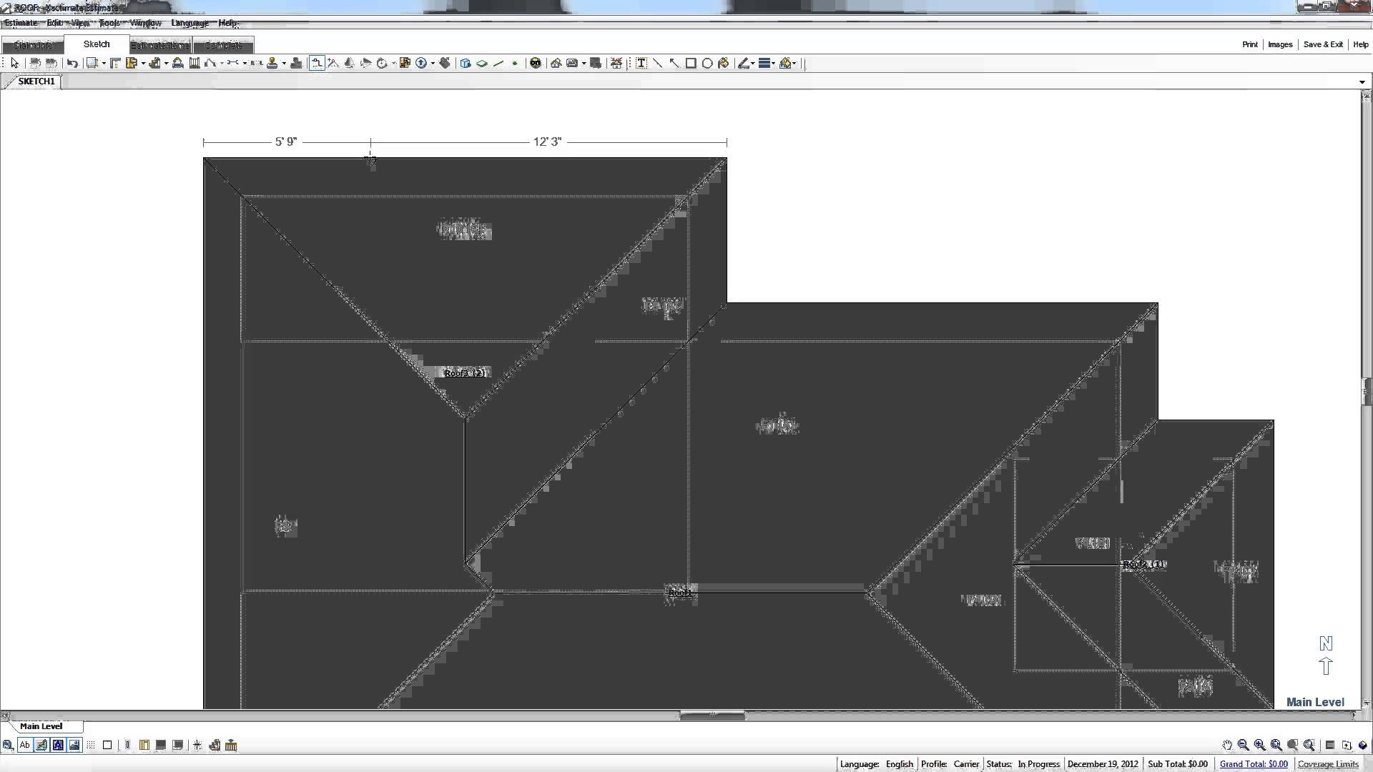Select the Text tool in the toolbar
The height and width of the screenshot is (772, 1373).
(641, 63)
